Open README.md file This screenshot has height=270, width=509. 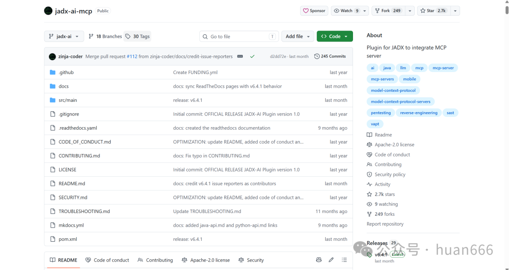tap(72, 183)
